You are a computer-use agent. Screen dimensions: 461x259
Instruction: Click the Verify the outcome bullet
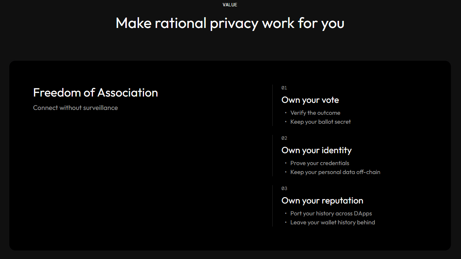point(315,113)
